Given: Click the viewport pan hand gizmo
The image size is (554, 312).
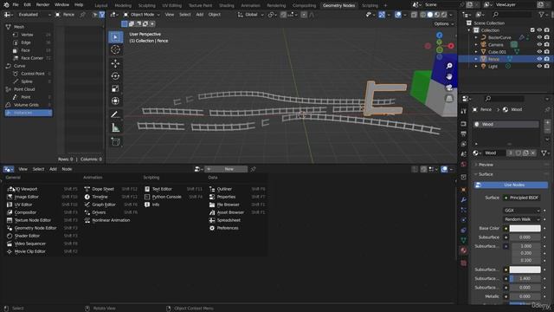Looking at the screenshot, I should click(x=449, y=76).
